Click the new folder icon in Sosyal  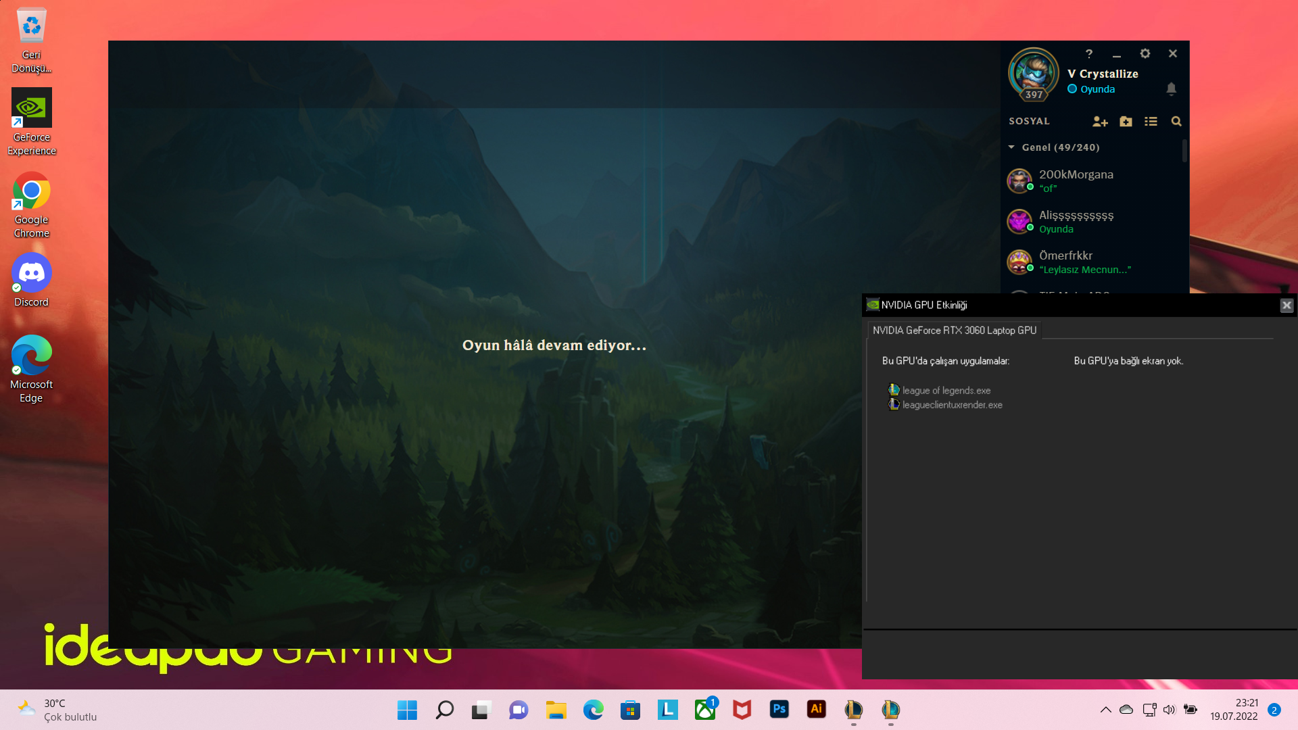(1126, 122)
